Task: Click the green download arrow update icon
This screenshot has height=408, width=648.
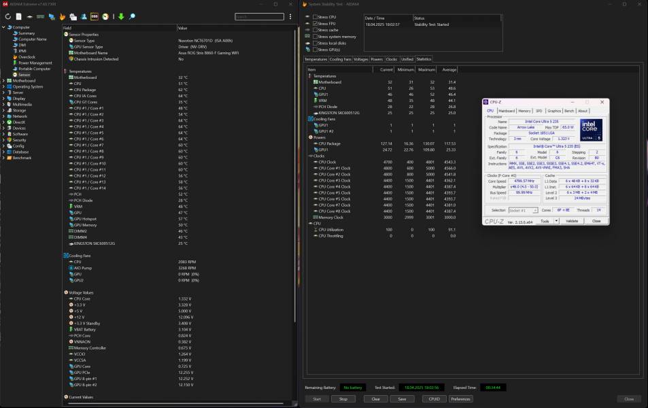Action: (x=121, y=16)
